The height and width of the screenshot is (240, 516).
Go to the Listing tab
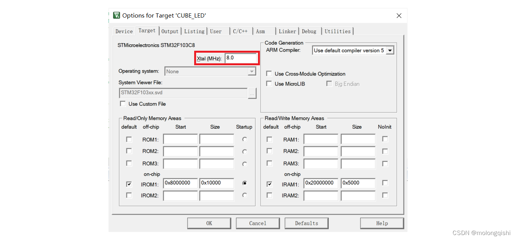(195, 31)
